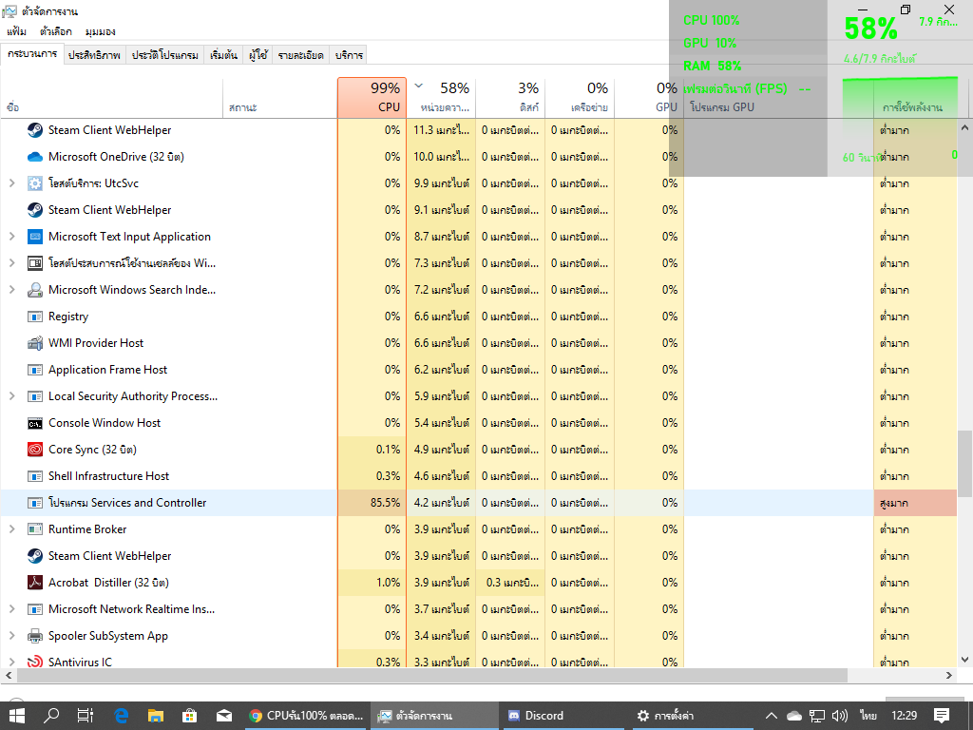Open File Explorer from the taskbar
Screen dimensions: 973x730
tap(155, 716)
